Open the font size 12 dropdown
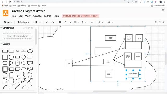The width and height of the screenshot is (167, 94). pyautogui.click(x=38, y=22)
